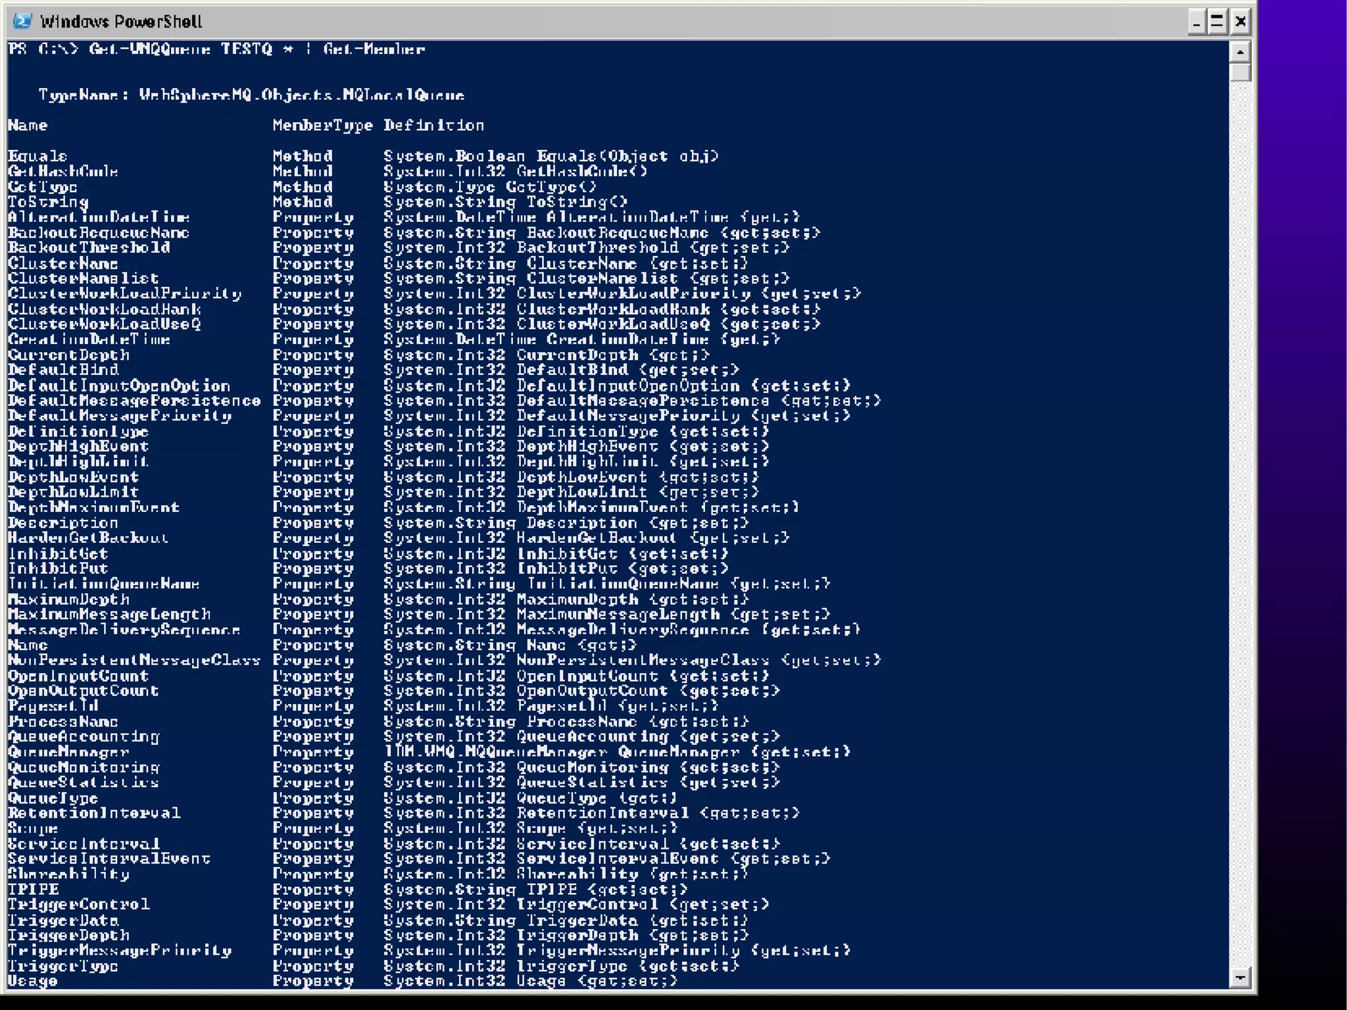Click the Usage property name in last row
Image resolution: width=1347 pixels, height=1010 pixels.
coord(32,981)
